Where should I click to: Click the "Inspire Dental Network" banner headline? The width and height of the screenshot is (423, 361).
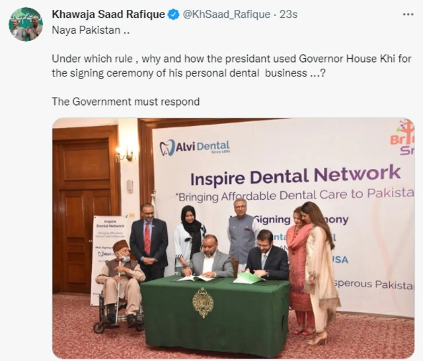(x=295, y=176)
